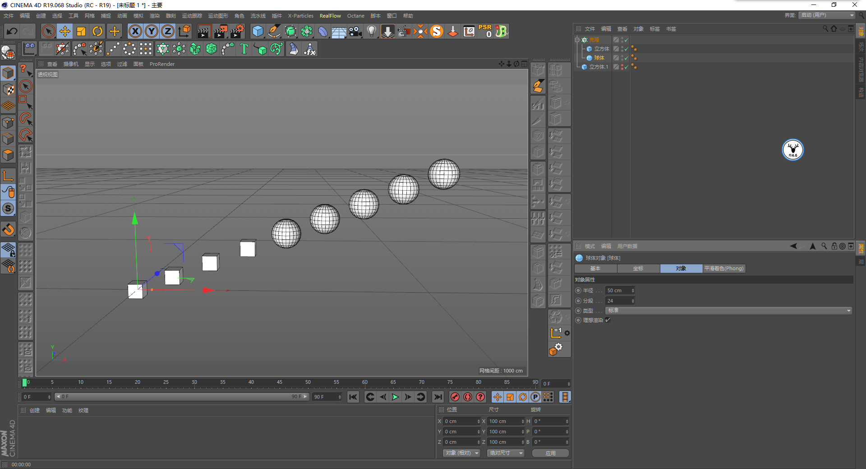Click the end frame 90 F stepper arrows
Image resolution: width=866 pixels, height=469 pixels.
(340, 397)
